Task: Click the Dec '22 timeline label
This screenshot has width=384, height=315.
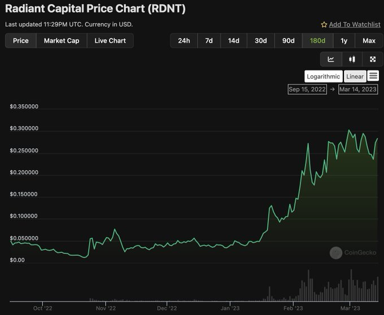Action: pyautogui.click(x=167, y=308)
